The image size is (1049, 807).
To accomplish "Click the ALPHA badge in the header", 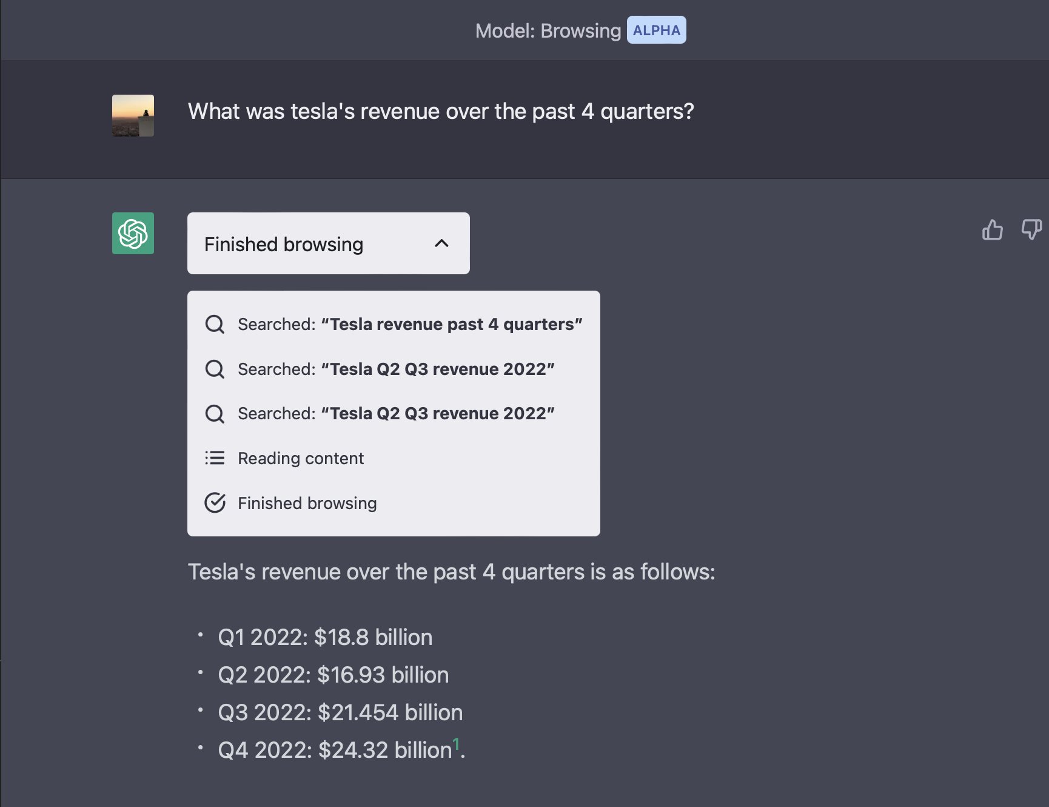I will point(656,30).
